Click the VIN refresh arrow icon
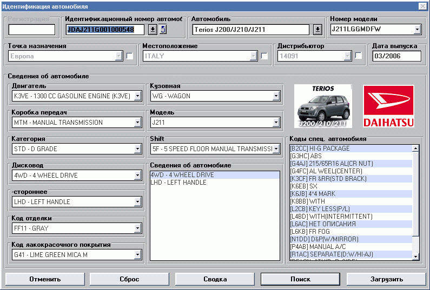Screen dimensions: 430x290 [x=163, y=29]
